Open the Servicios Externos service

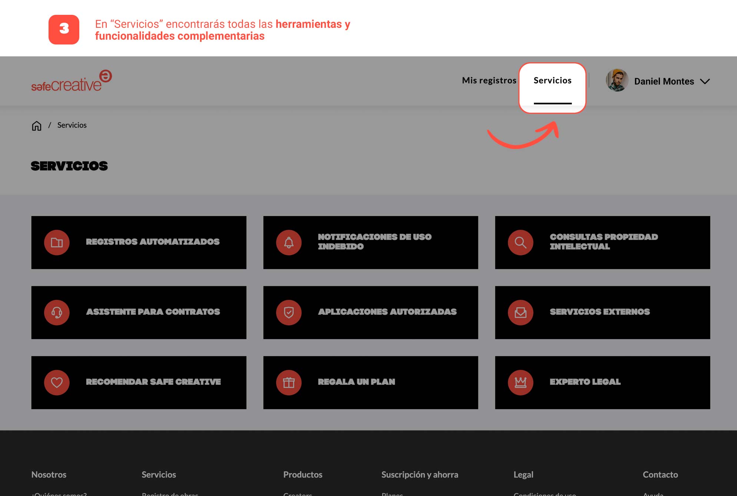tap(602, 313)
